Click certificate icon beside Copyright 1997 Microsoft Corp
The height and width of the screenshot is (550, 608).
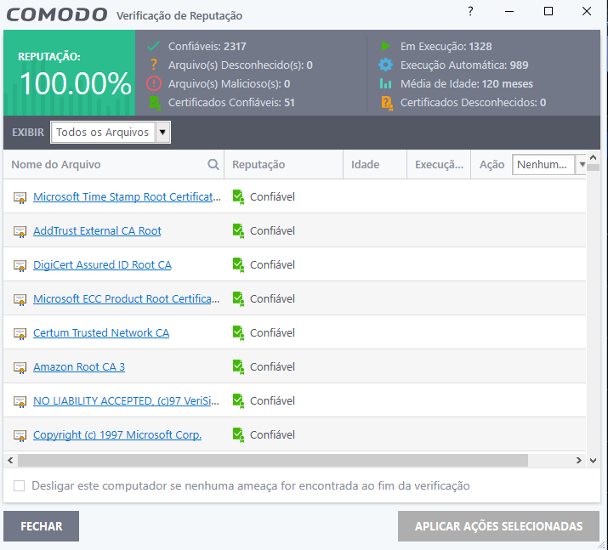[20, 435]
